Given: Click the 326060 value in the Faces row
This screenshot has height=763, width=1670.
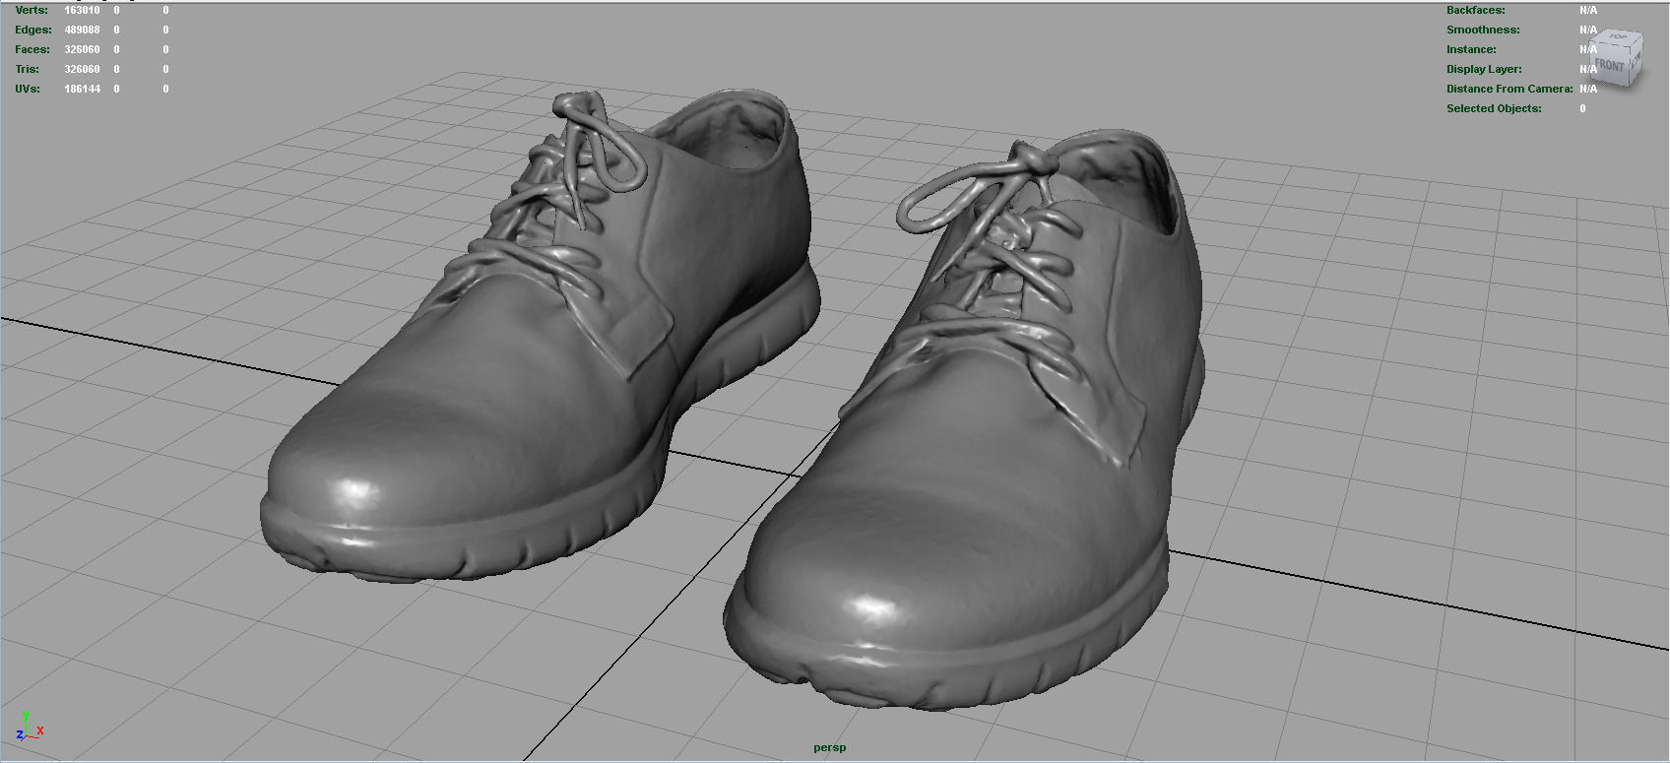Looking at the screenshot, I should 82,49.
